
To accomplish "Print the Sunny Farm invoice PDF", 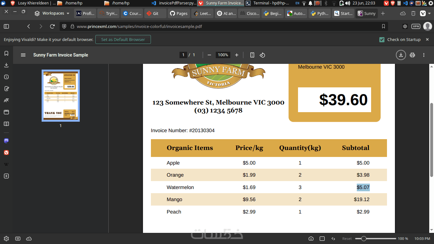I will [x=412, y=55].
